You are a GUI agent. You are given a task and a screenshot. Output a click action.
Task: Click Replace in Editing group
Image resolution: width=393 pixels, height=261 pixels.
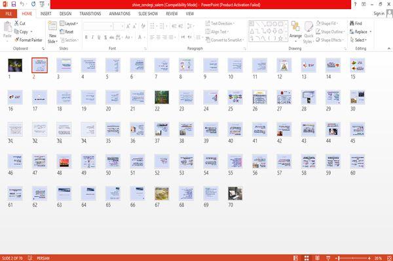pyautogui.click(x=360, y=32)
